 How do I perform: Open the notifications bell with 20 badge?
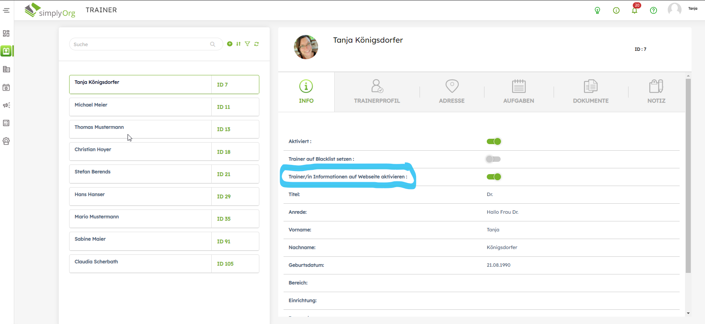point(635,10)
